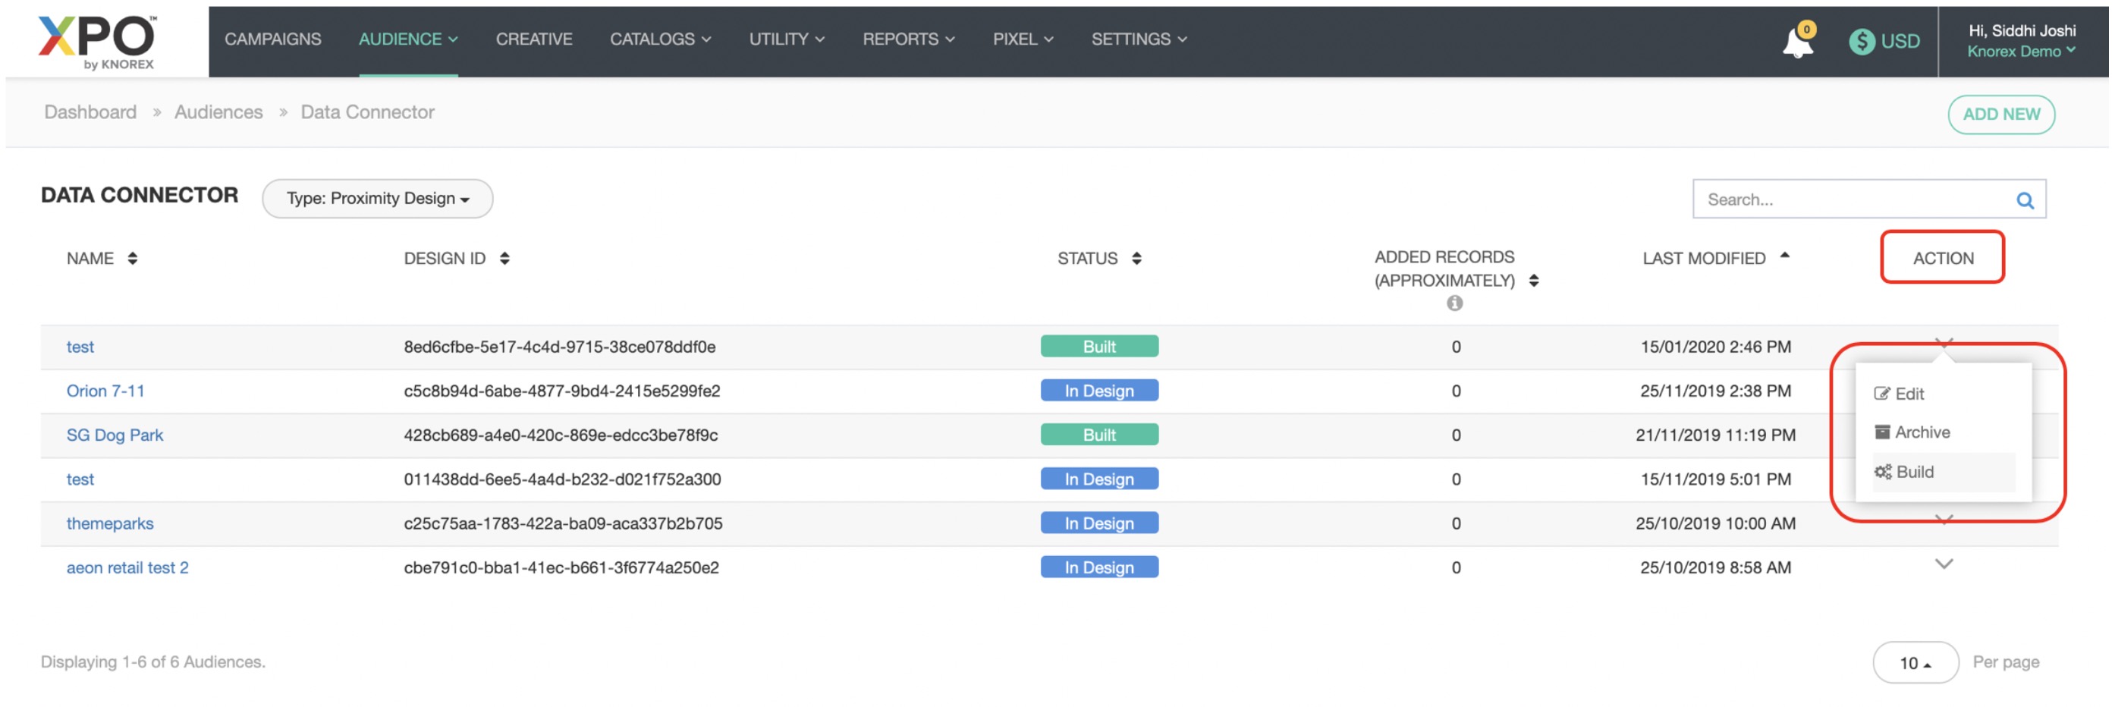Image resolution: width=2115 pixels, height=707 pixels.
Task: Sort by Last Modified arrow
Action: [x=1784, y=256]
